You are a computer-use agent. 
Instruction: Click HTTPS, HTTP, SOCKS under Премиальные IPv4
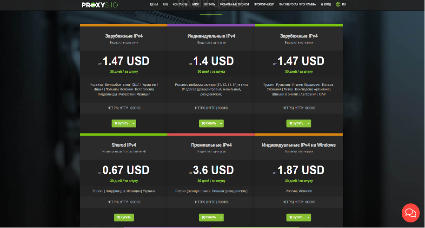212,202
